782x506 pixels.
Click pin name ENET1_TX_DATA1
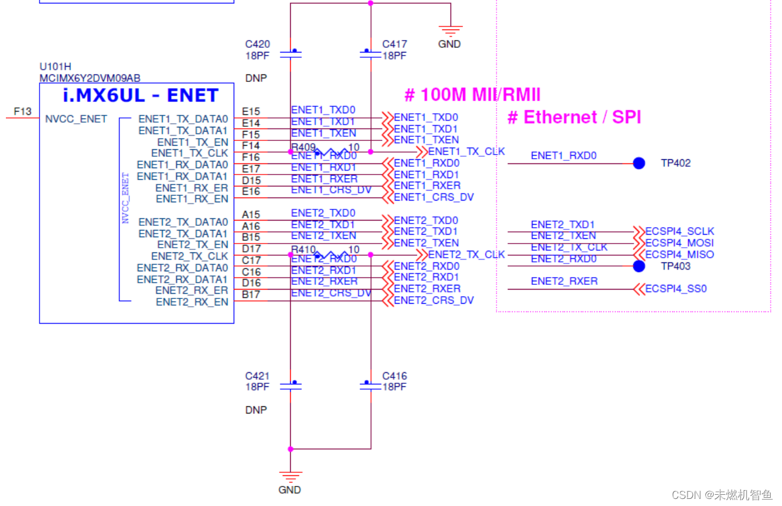point(183,130)
